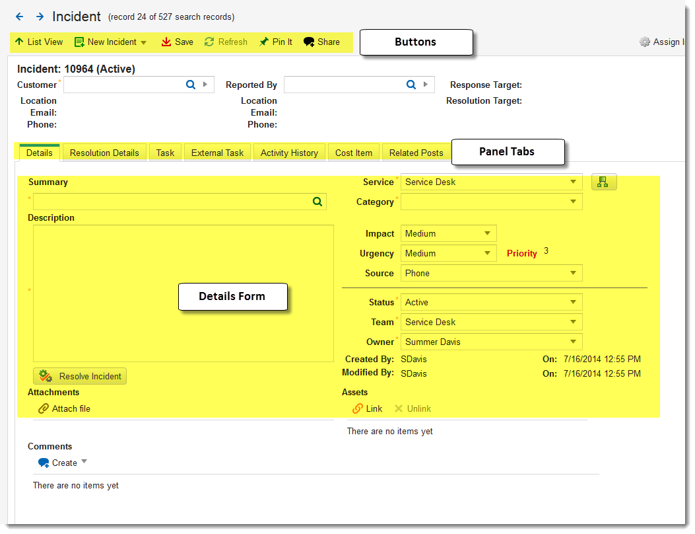Viewport: 695px width, 534px height.
Task: Share the incident via Share button
Action: pyautogui.click(x=322, y=42)
